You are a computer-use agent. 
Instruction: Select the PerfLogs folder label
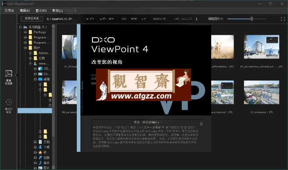[x=40, y=32]
